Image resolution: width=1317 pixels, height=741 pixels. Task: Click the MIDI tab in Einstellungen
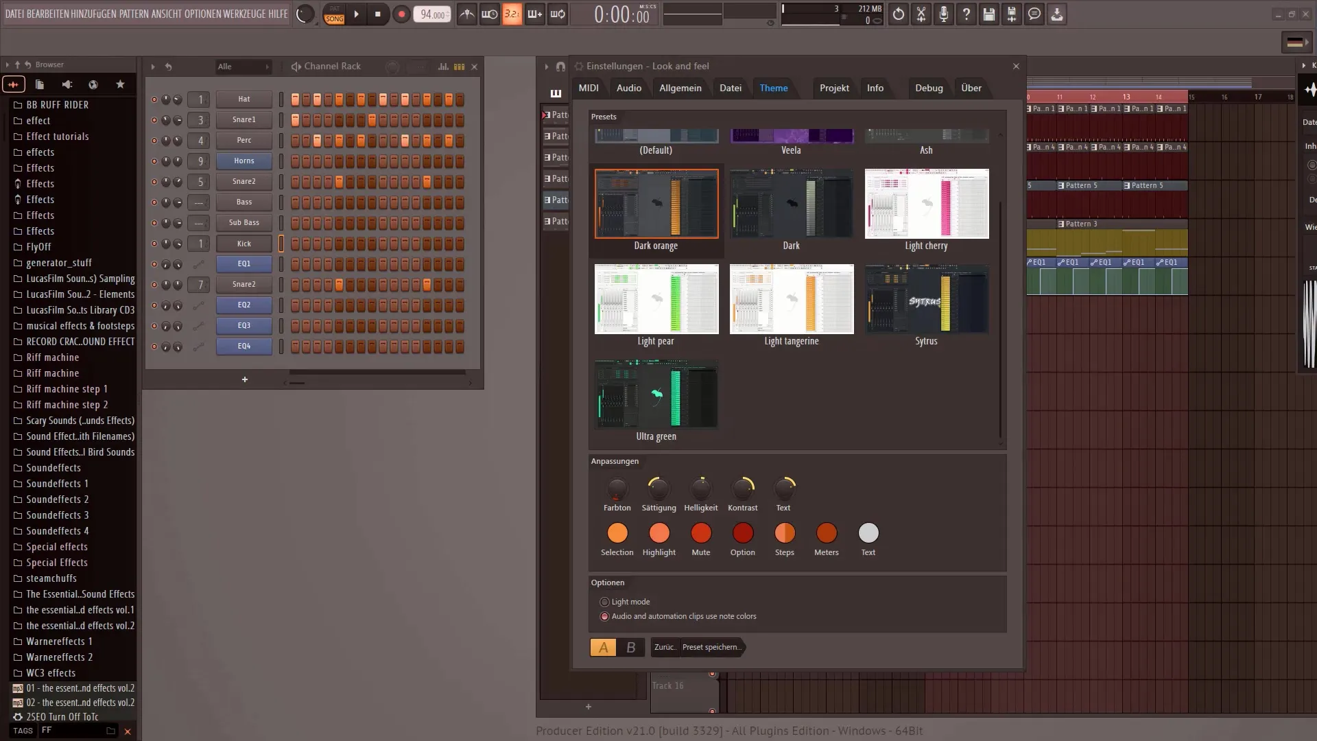589,88
